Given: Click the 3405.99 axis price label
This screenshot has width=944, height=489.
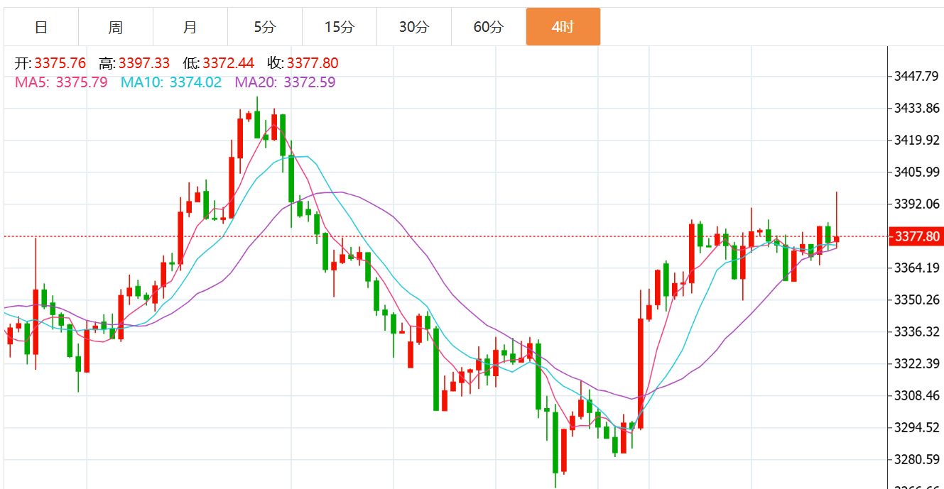Looking at the screenshot, I should pos(917,172).
